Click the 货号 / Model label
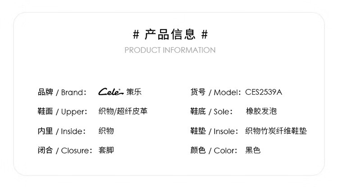 tap(215, 92)
